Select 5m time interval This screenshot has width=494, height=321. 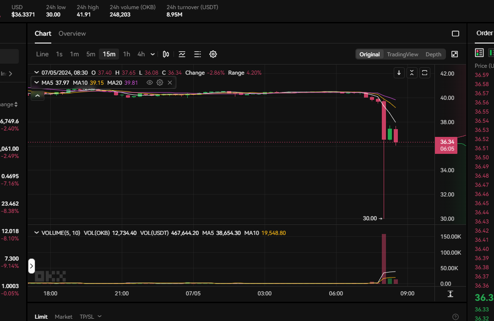coord(91,54)
